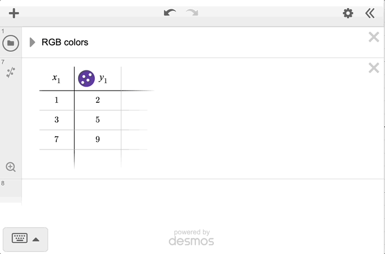The height and width of the screenshot is (254, 385).
Task: Click the Undo arrow
Action: pyautogui.click(x=169, y=13)
